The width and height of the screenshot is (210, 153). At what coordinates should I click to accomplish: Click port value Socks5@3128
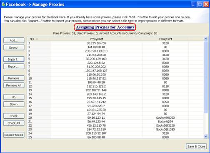165,125
